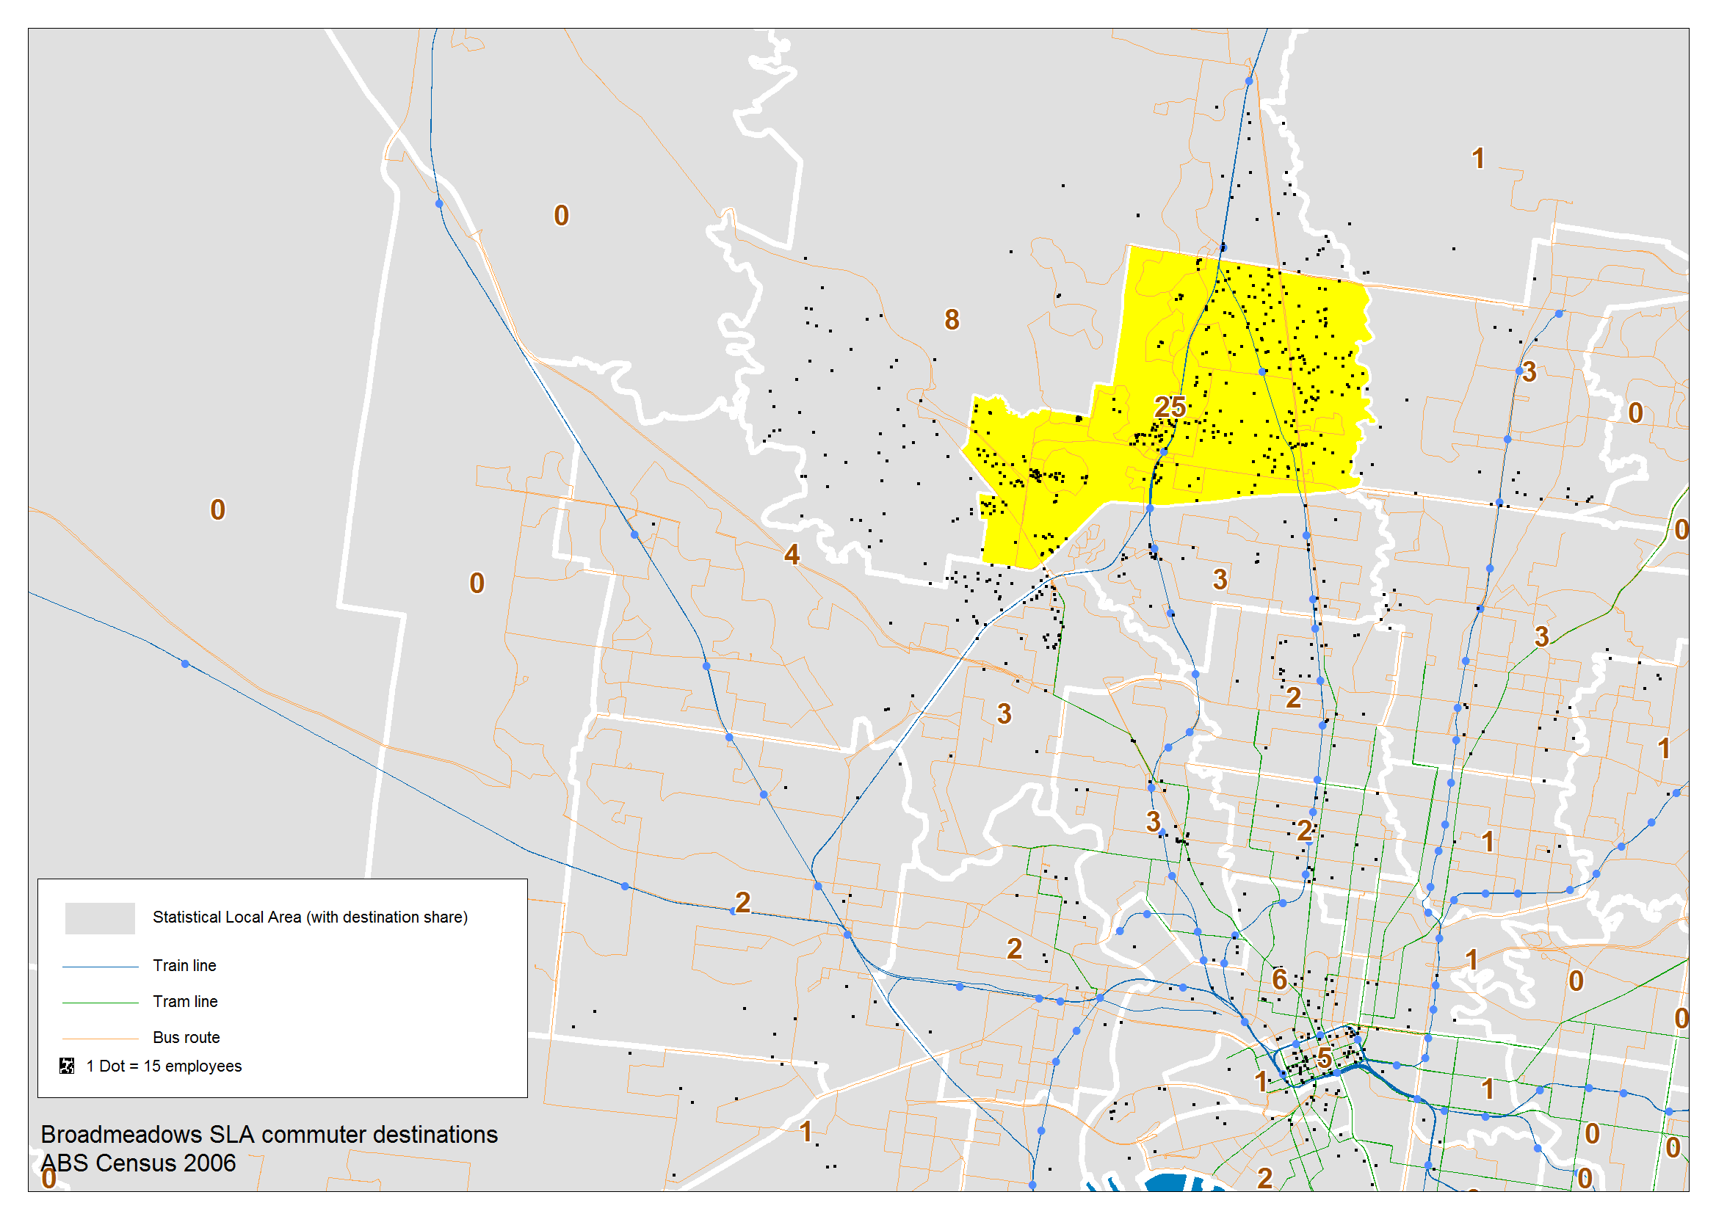The width and height of the screenshot is (1716, 1214).
Task: Click the green Tram line legend sample
Action: 99,1002
